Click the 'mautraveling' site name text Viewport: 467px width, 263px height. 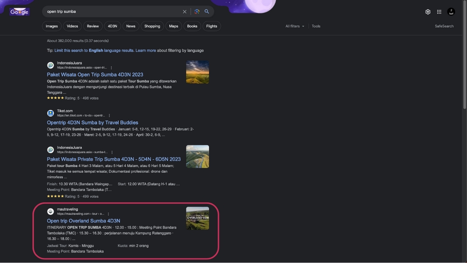tap(67, 209)
